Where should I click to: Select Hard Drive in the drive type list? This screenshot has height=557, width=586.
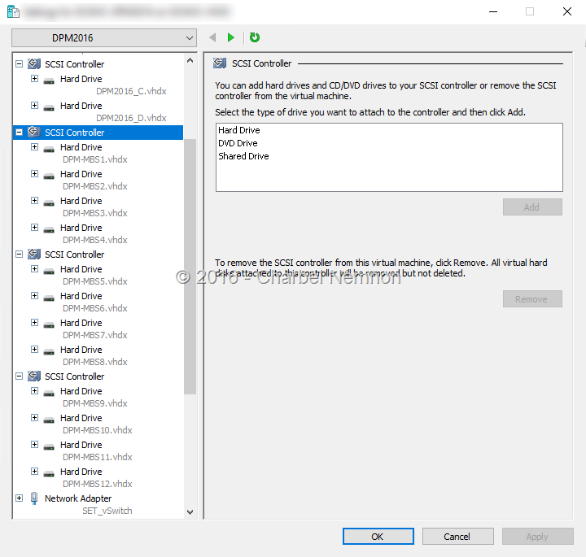(x=239, y=130)
